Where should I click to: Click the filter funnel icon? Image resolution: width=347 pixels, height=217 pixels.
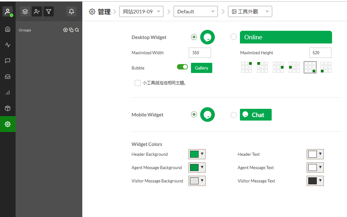(49, 12)
